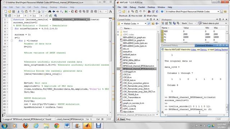Viewport: 230px width, 129px height.
Task: Click What's New shortcut
Action: pyautogui.click(x=151, y=16)
